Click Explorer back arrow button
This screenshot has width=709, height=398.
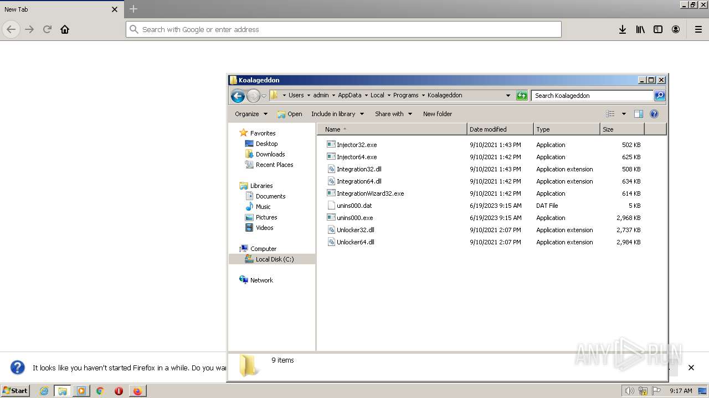point(238,96)
